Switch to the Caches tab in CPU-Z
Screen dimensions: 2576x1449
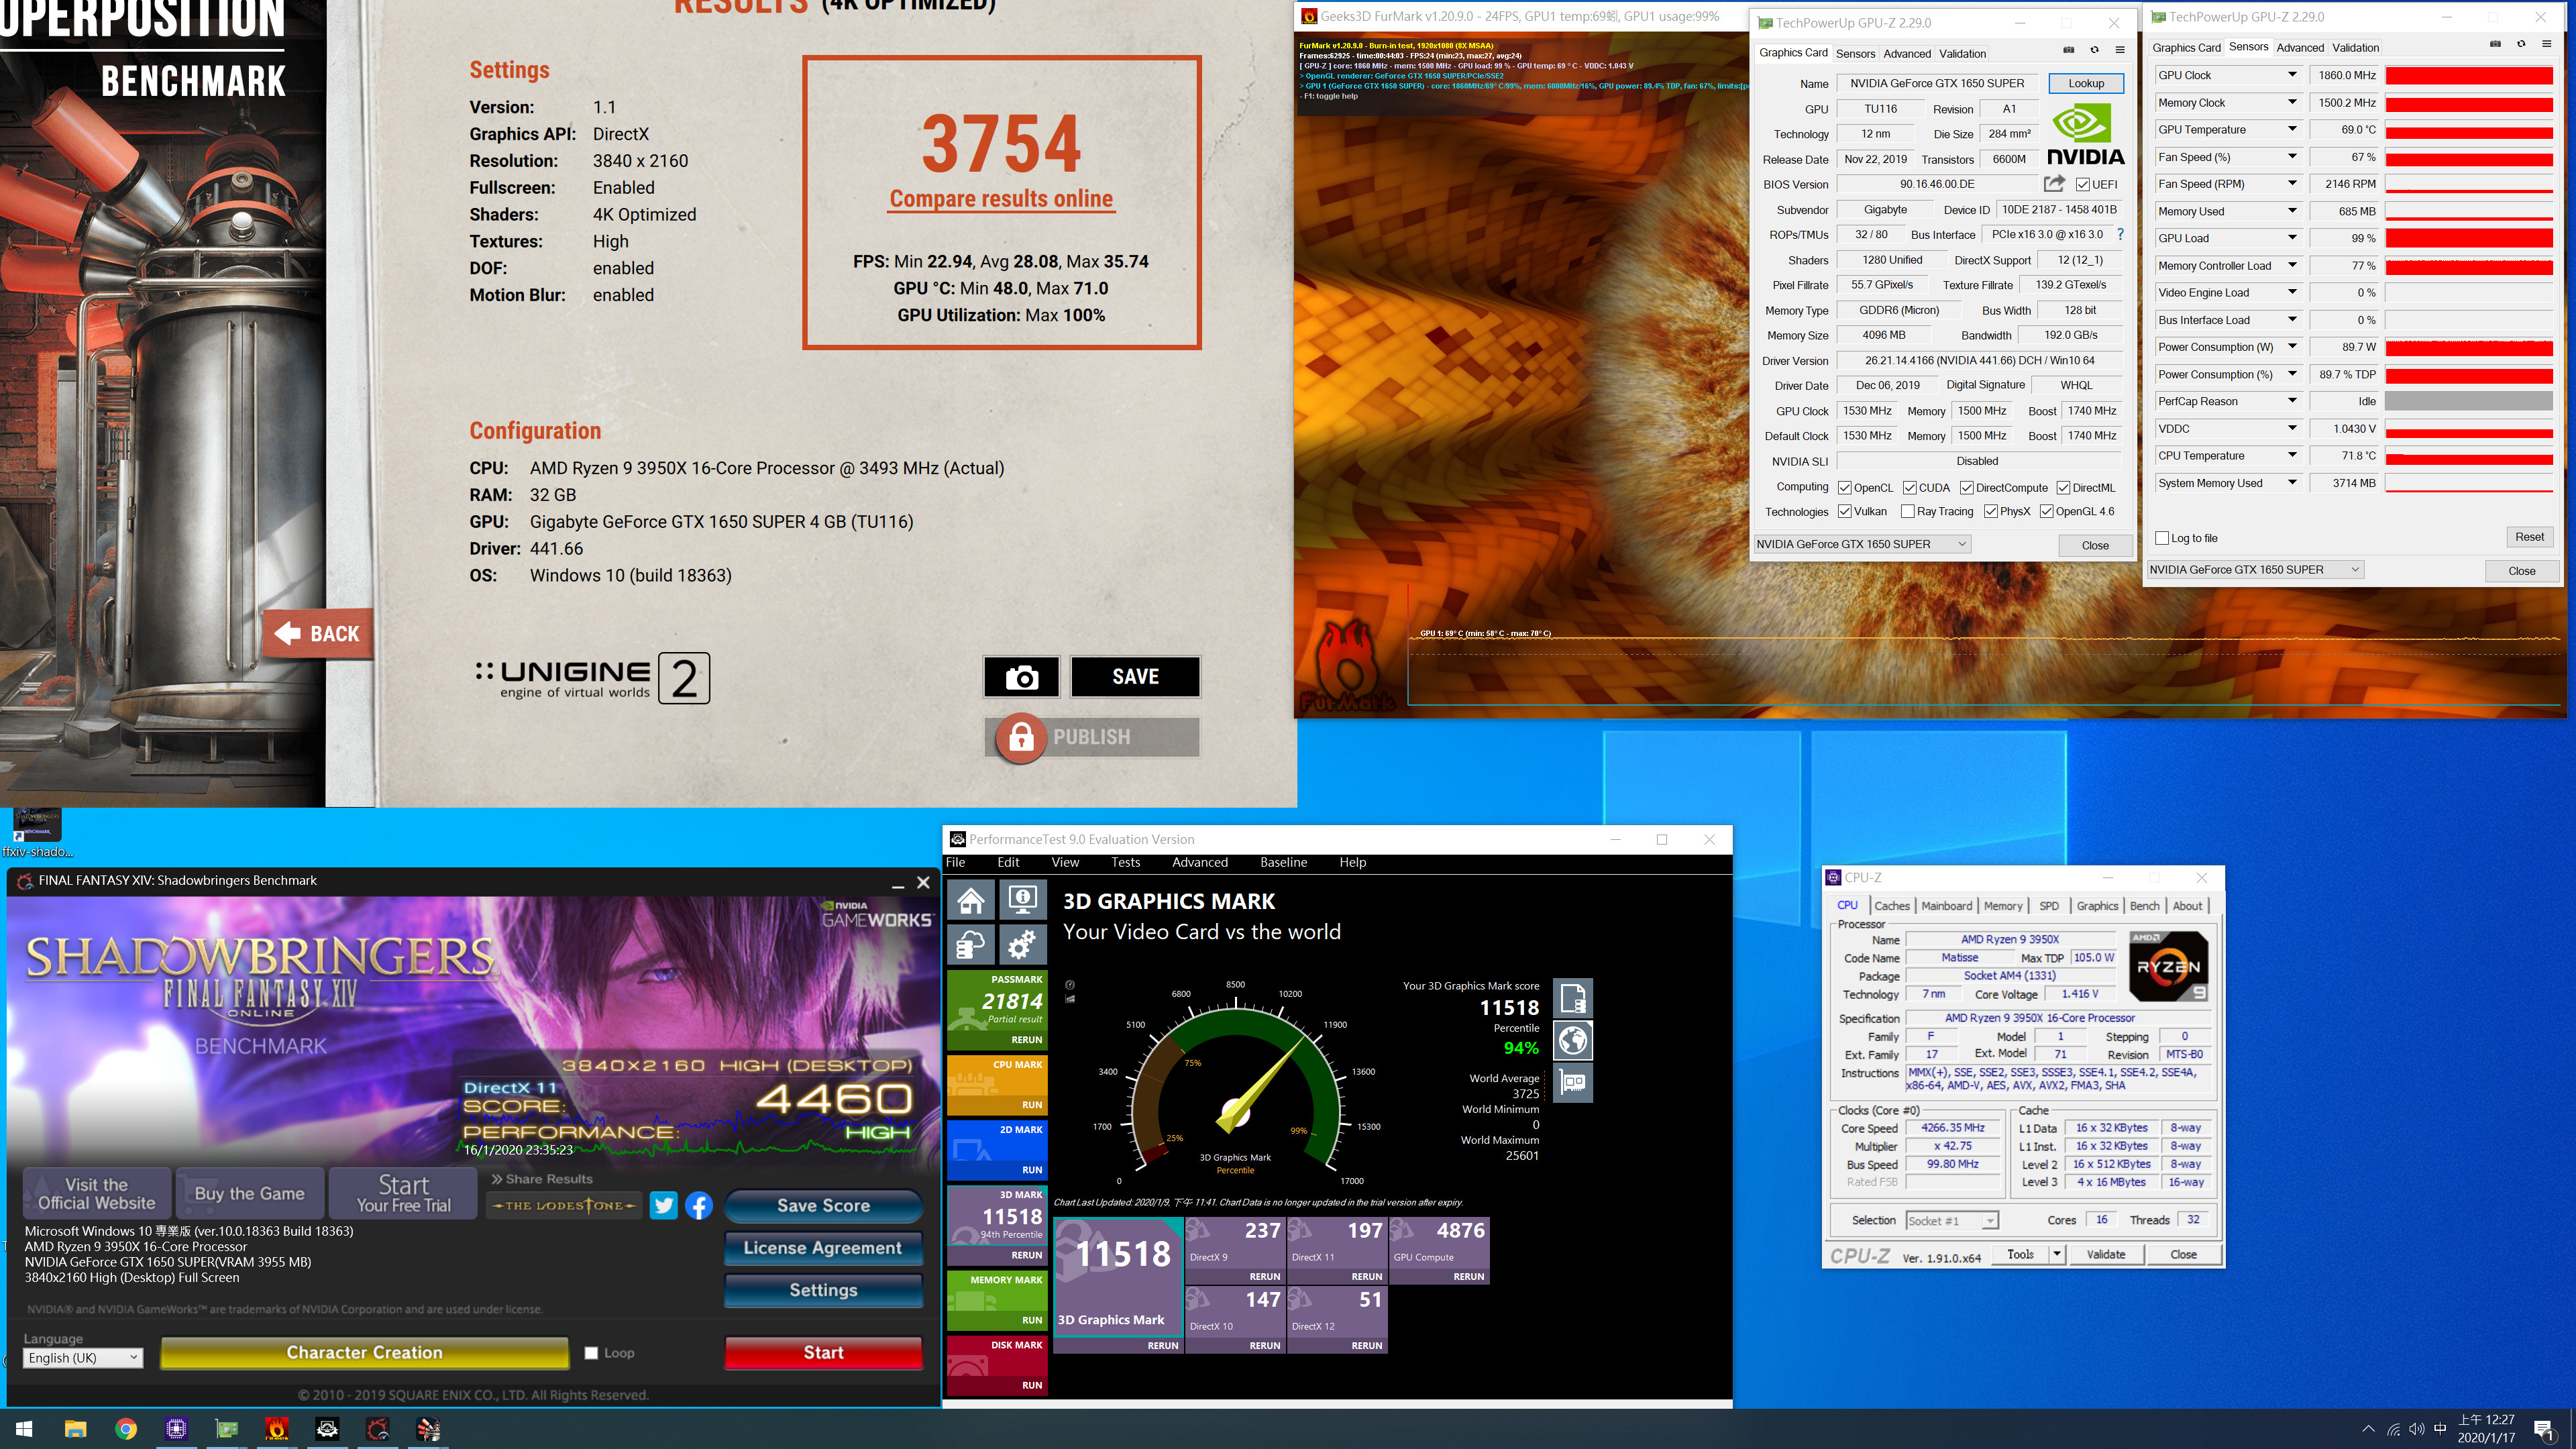[1891, 906]
